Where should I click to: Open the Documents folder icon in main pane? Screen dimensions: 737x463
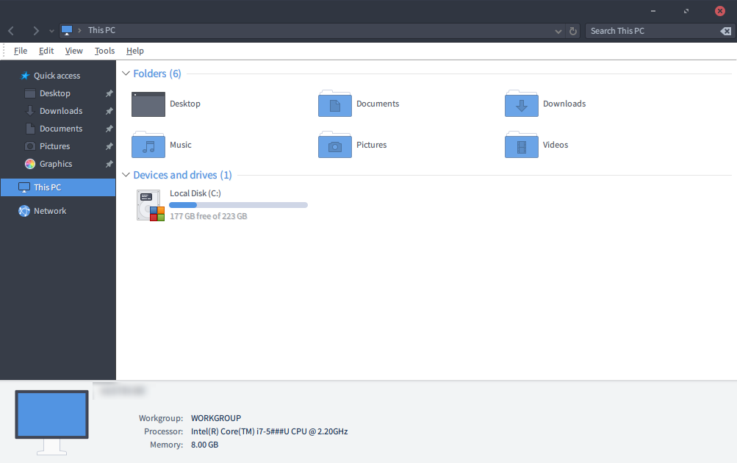(x=335, y=104)
